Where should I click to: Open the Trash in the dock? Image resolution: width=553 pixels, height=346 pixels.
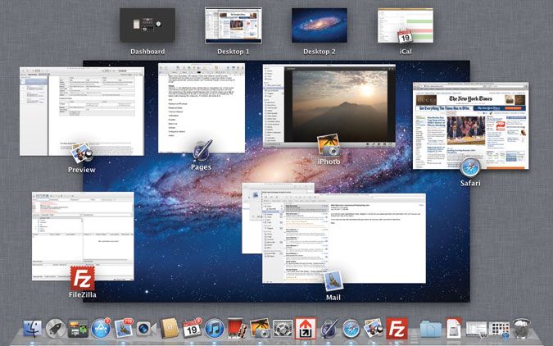coord(521,330)
